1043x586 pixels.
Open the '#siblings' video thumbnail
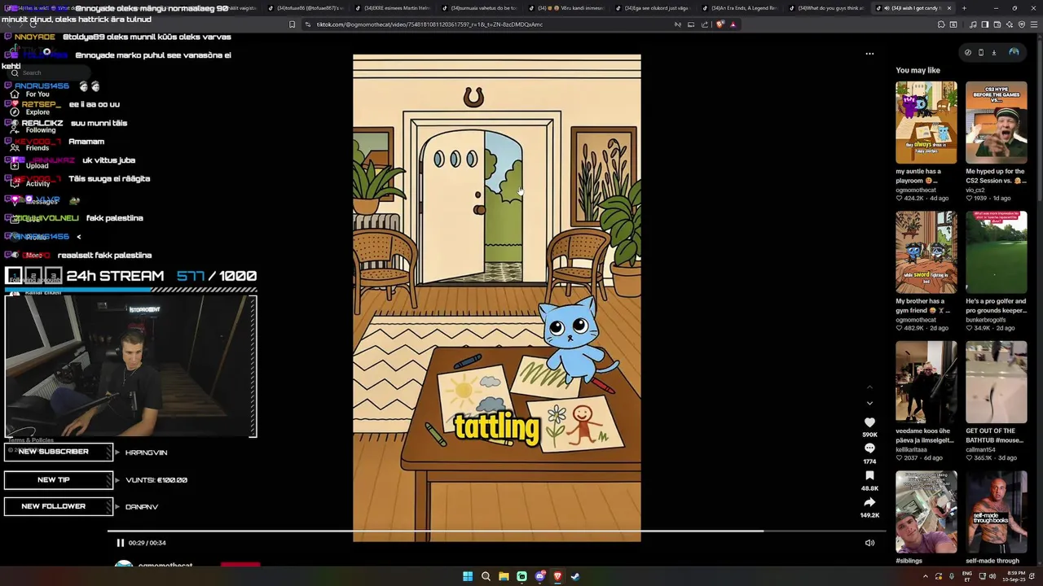(x=926, y=512)
